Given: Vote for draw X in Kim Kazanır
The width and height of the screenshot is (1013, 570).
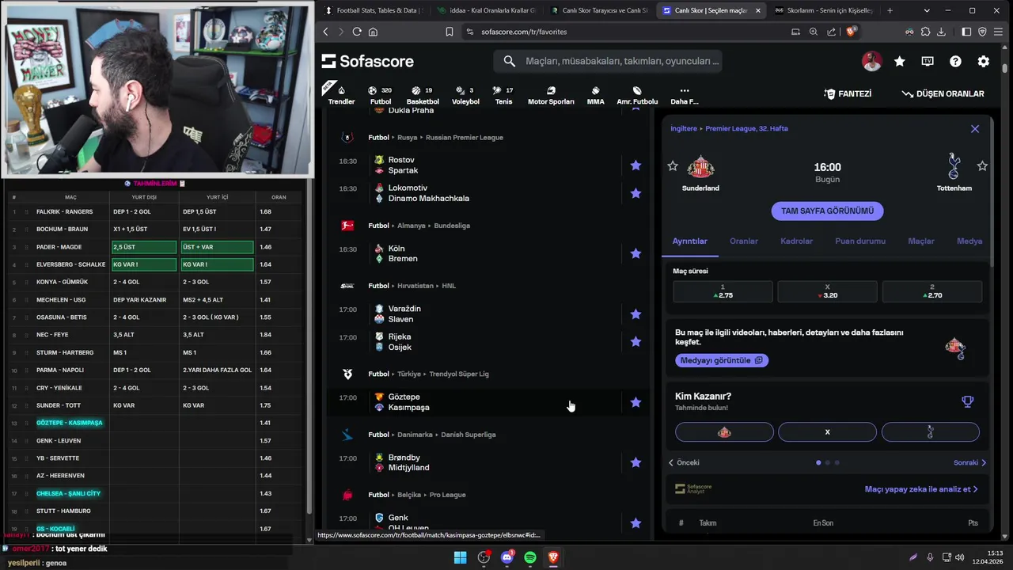Looking at the screenshot, I should (827, 431).
